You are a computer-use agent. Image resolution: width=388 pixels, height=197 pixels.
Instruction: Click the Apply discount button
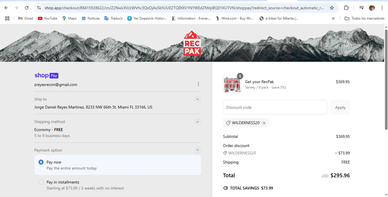tap(340, 107)
